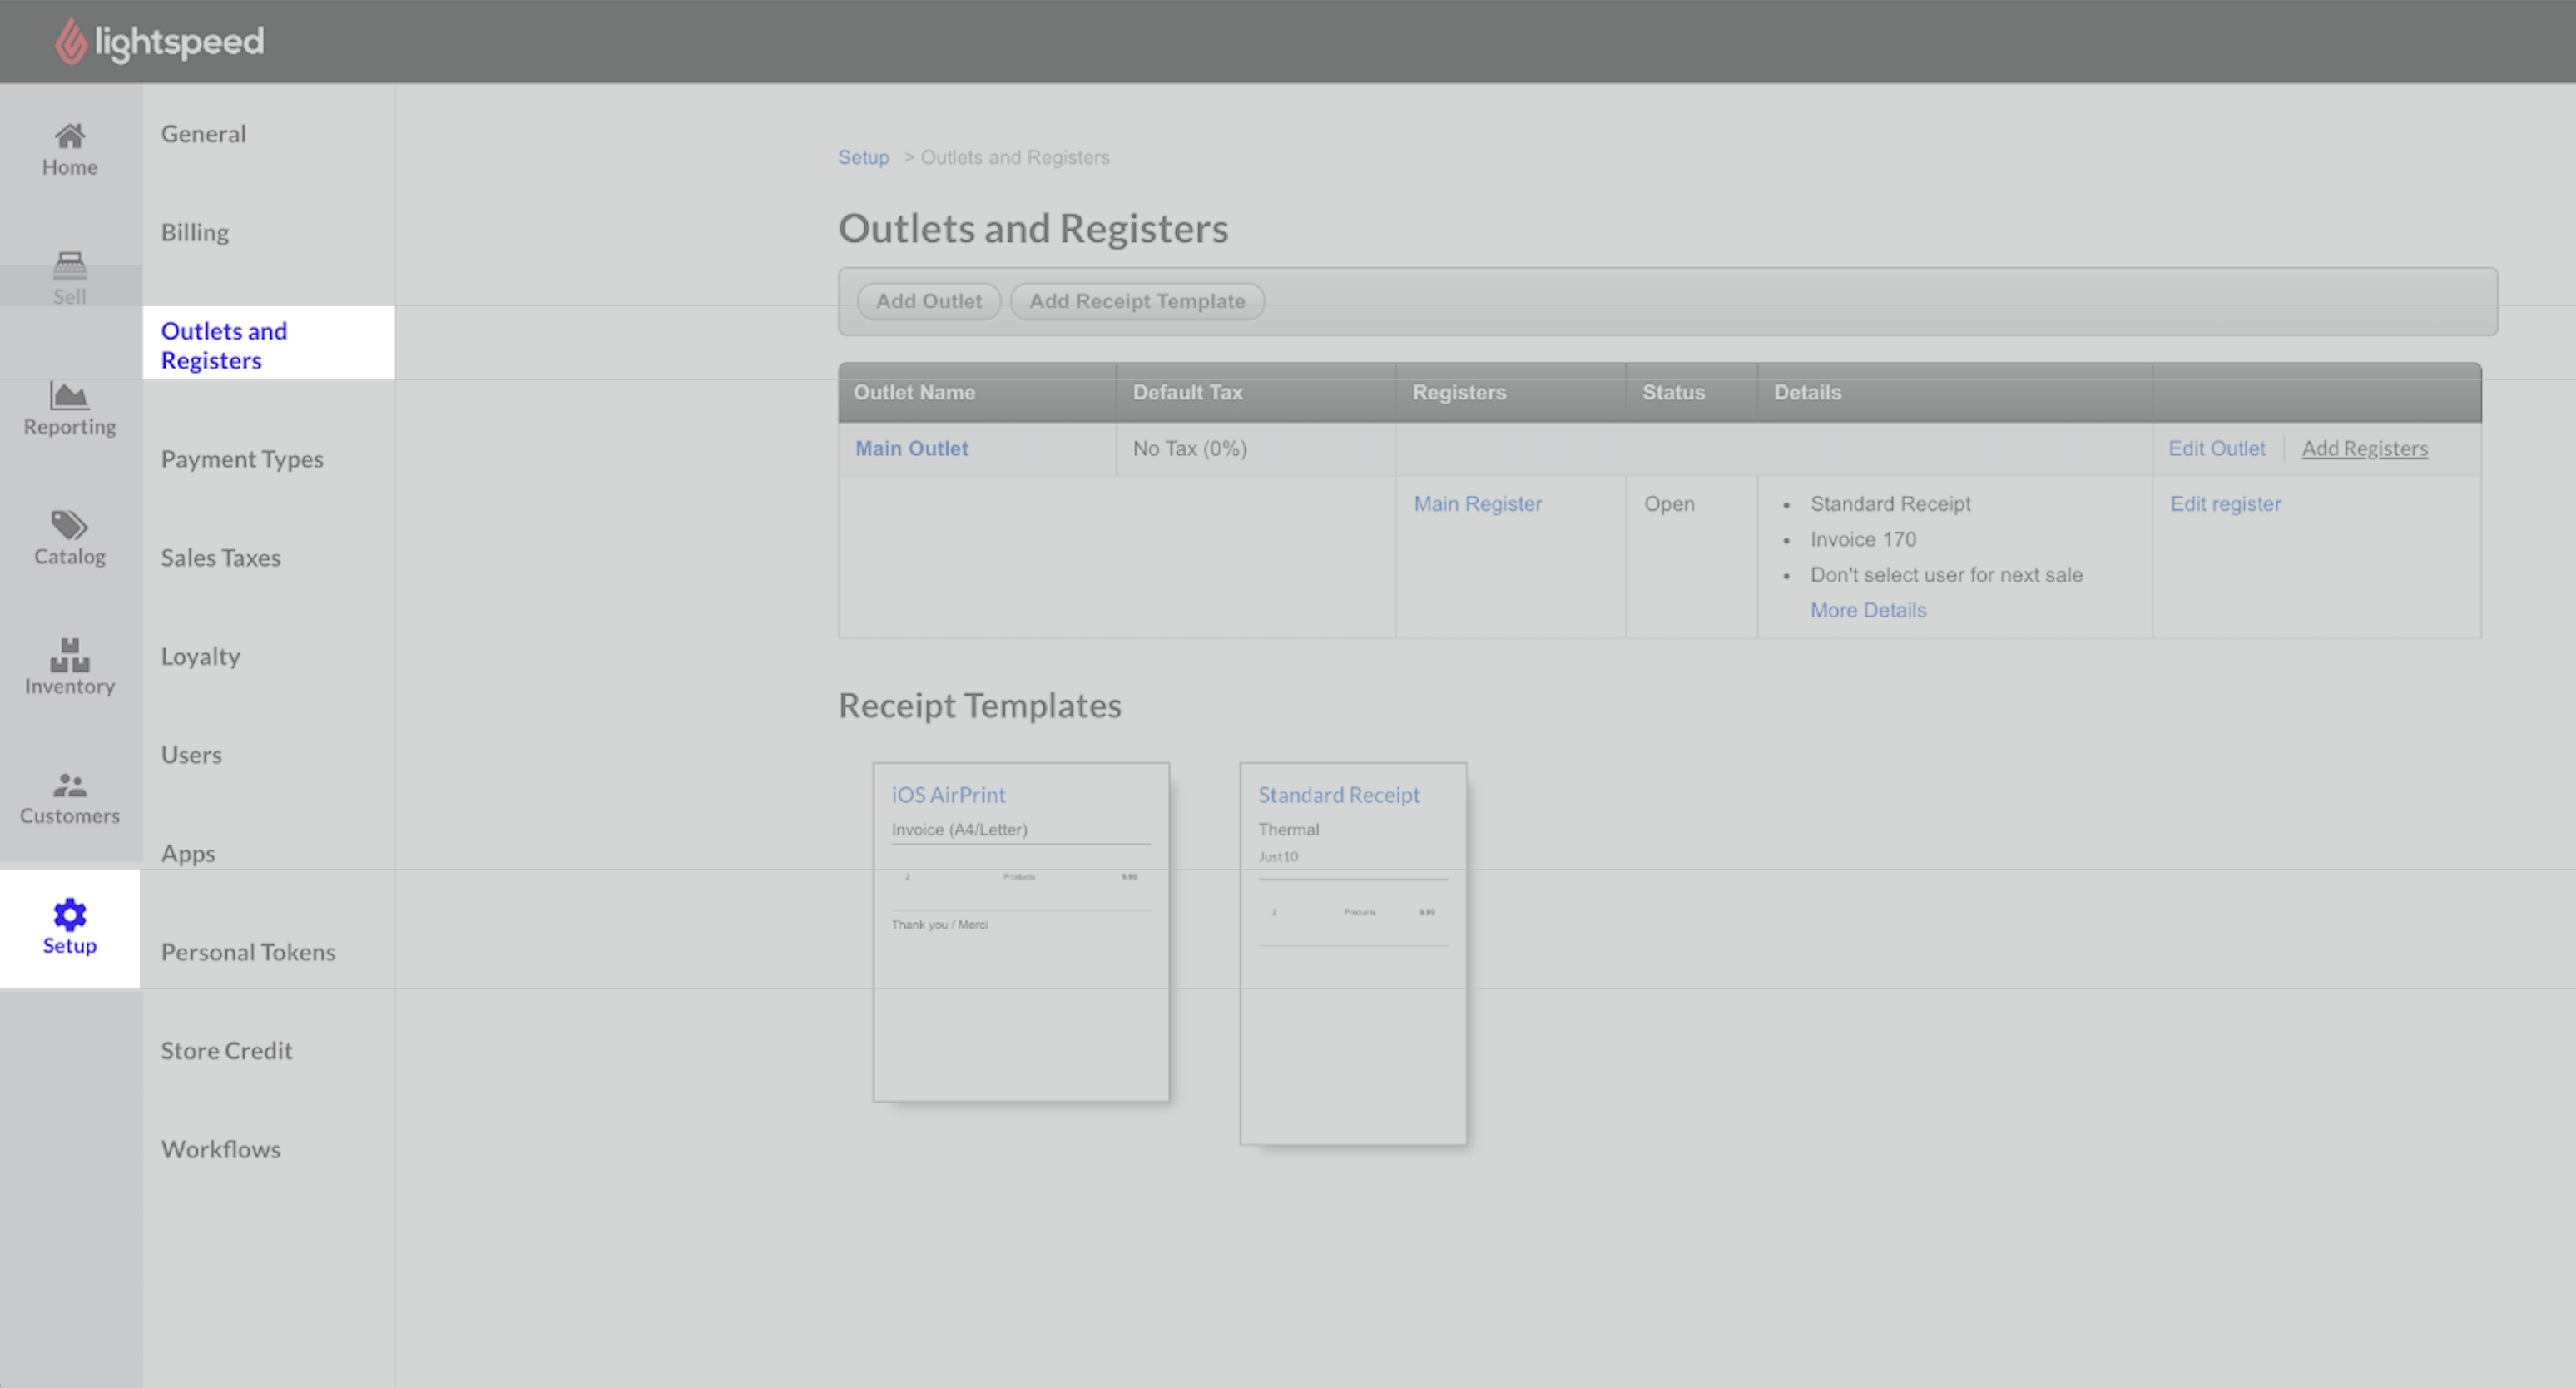Open General setup page
The width and height of the screenshot is (2576, 1388).
(x=203, y=133)
